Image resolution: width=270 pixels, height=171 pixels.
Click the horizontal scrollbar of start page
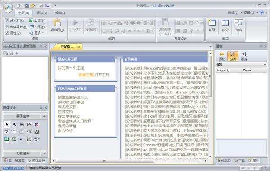click(129, 161)
